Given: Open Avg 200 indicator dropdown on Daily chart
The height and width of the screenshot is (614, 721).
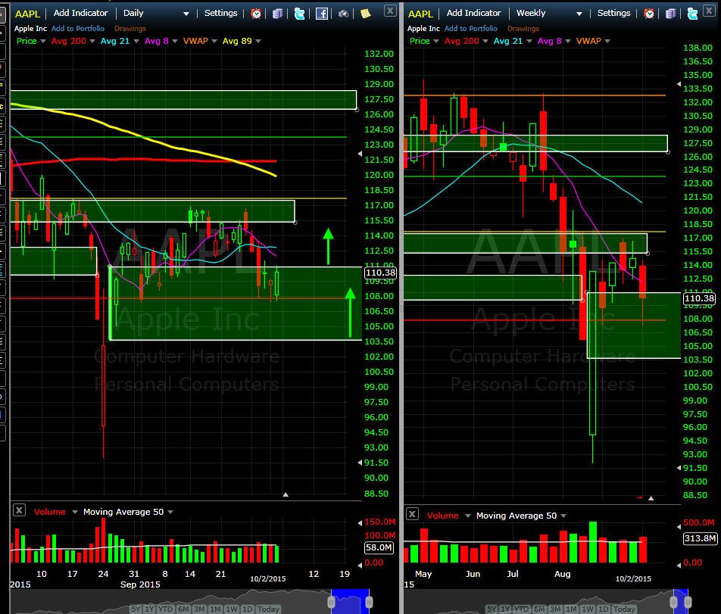Looking at the screenshot, I should [92, 41].
